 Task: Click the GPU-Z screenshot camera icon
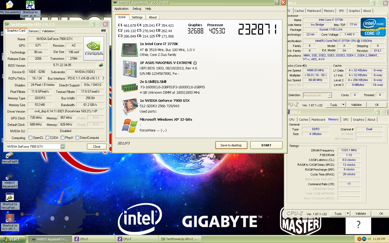(103, 31)
